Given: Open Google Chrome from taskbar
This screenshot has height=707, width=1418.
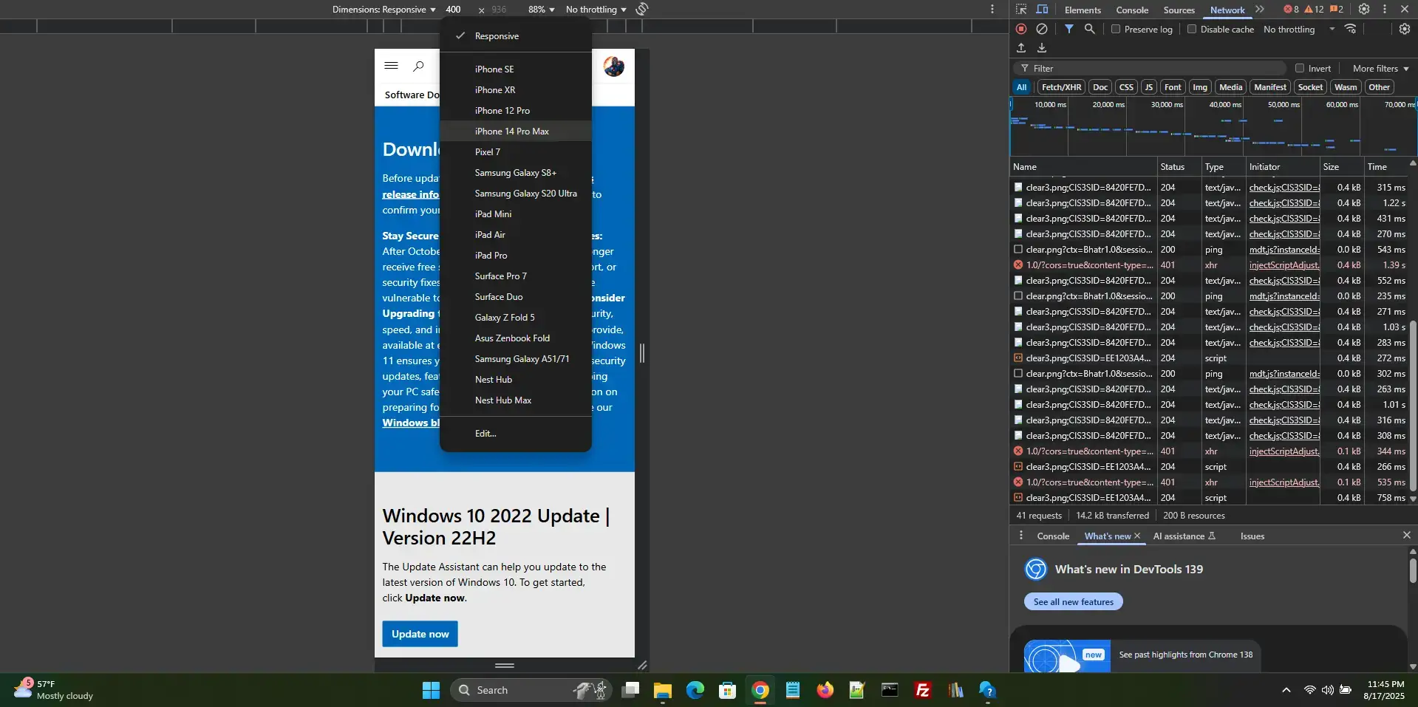Looking at the screenshot, I should (x=760, y=690).
